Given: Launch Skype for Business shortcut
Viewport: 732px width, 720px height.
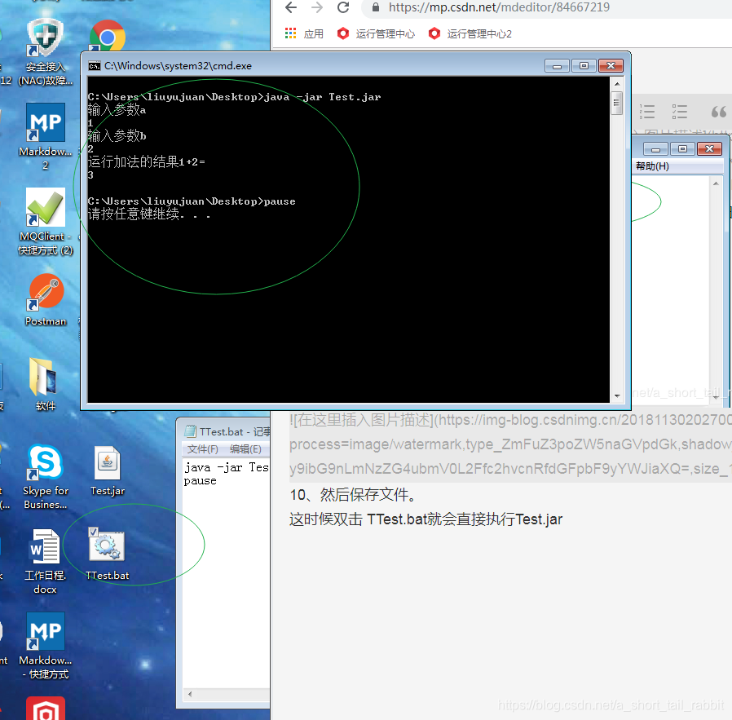Looking at the screenshot, I should coord(46,476).
